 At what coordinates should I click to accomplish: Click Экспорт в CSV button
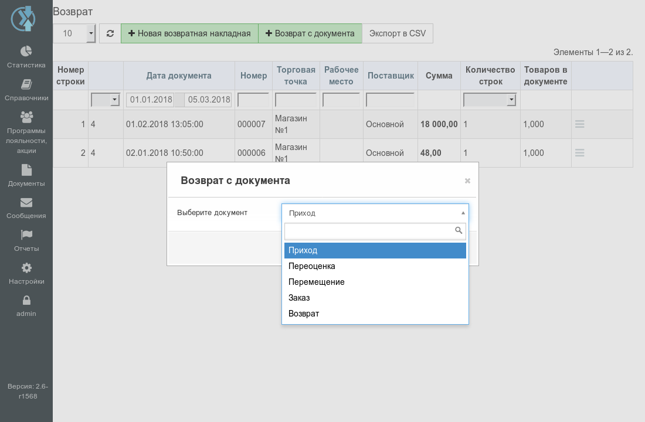tap(398, 33)
